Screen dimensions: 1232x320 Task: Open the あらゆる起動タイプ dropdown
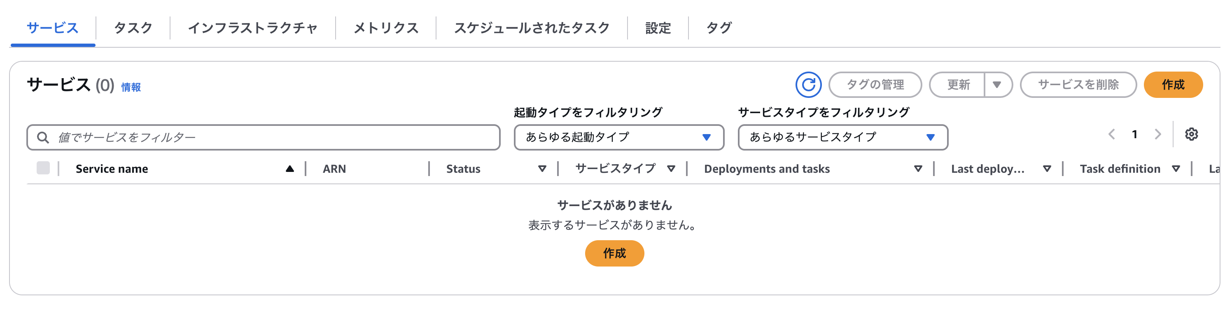pos(618,137)
